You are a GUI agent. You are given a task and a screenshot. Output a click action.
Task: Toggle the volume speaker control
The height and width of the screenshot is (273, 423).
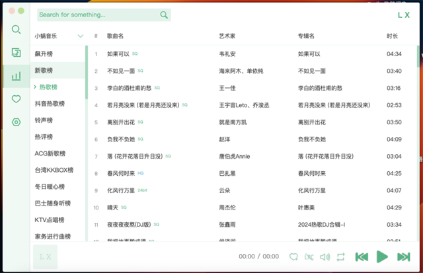click(x=325, y=256)
